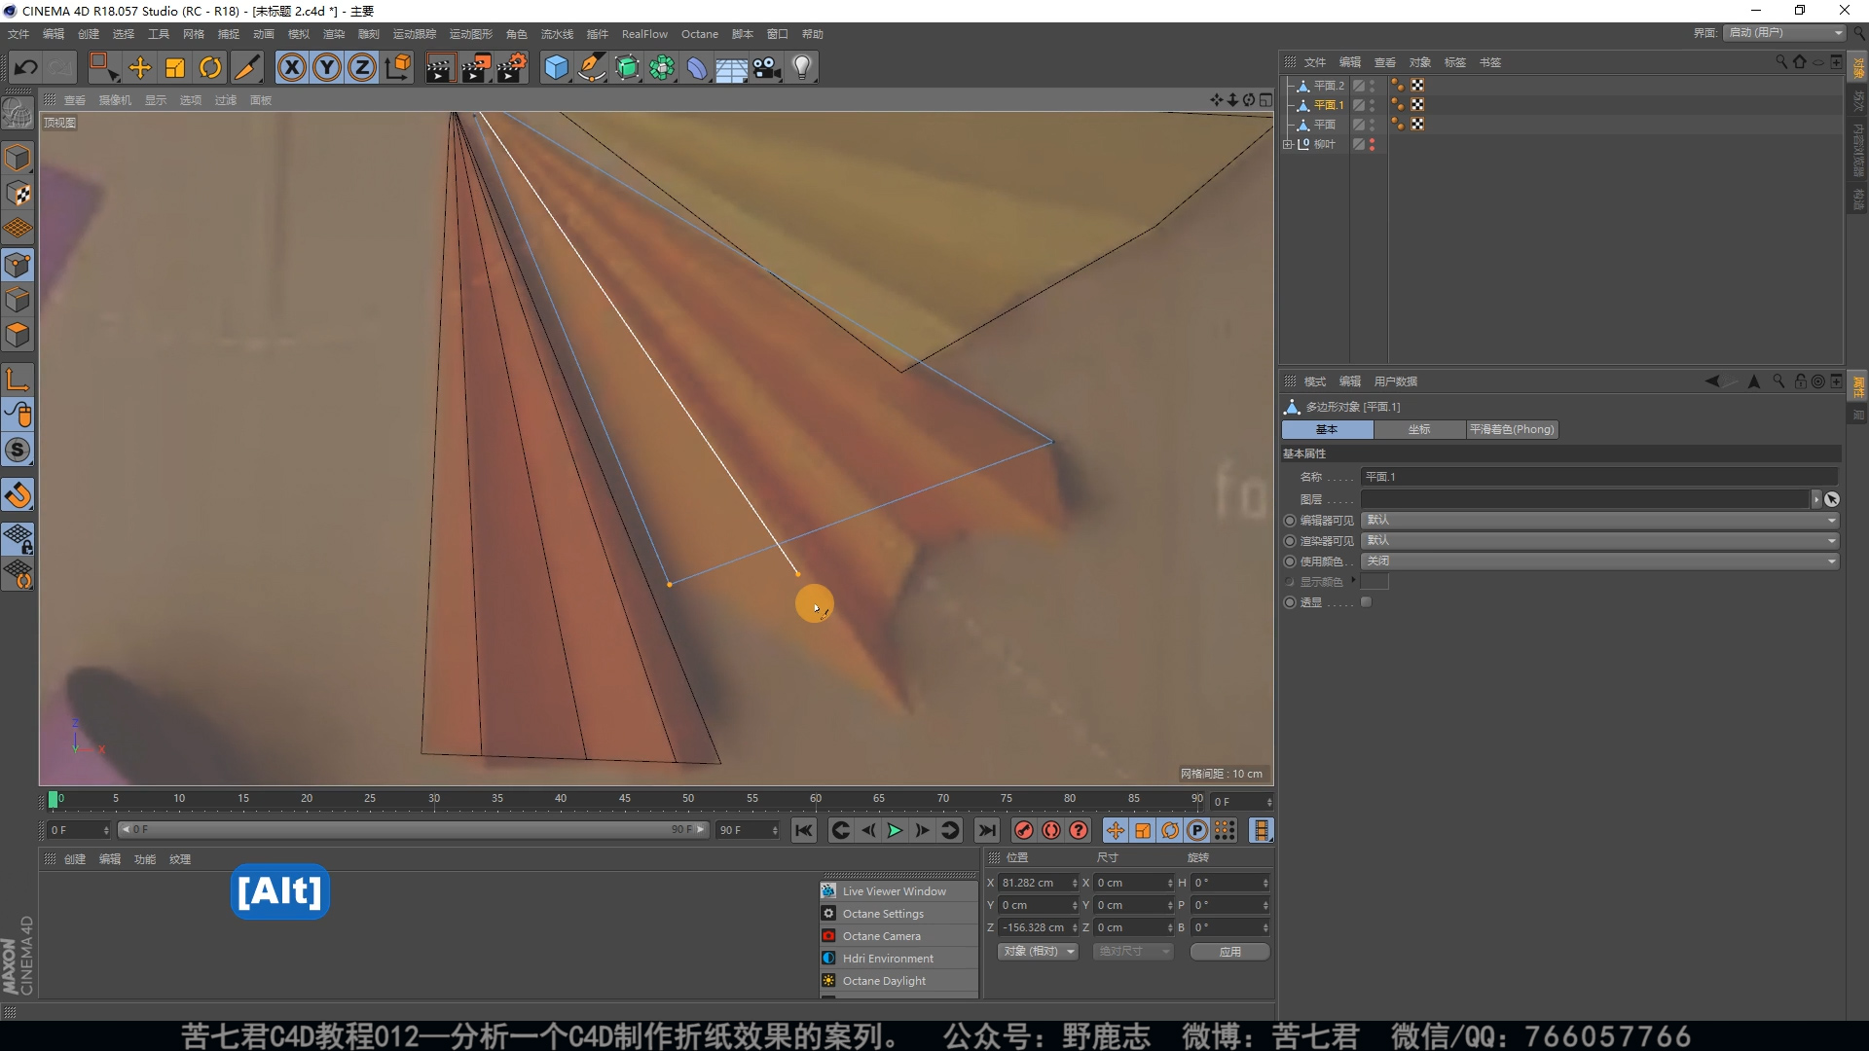Toggle the Y axis lock
The height and width of the screenshot is (1051, 1869).
(x=327, y=67)
